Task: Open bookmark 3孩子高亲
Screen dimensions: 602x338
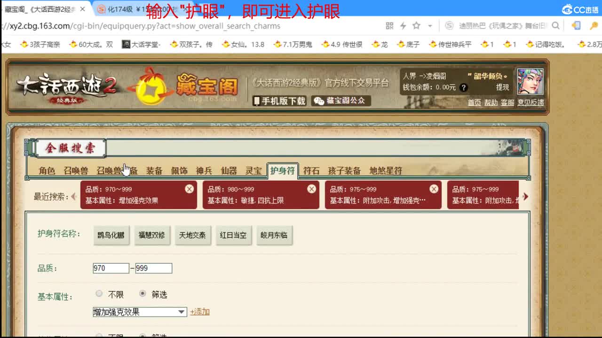Action: coord(40,45)
